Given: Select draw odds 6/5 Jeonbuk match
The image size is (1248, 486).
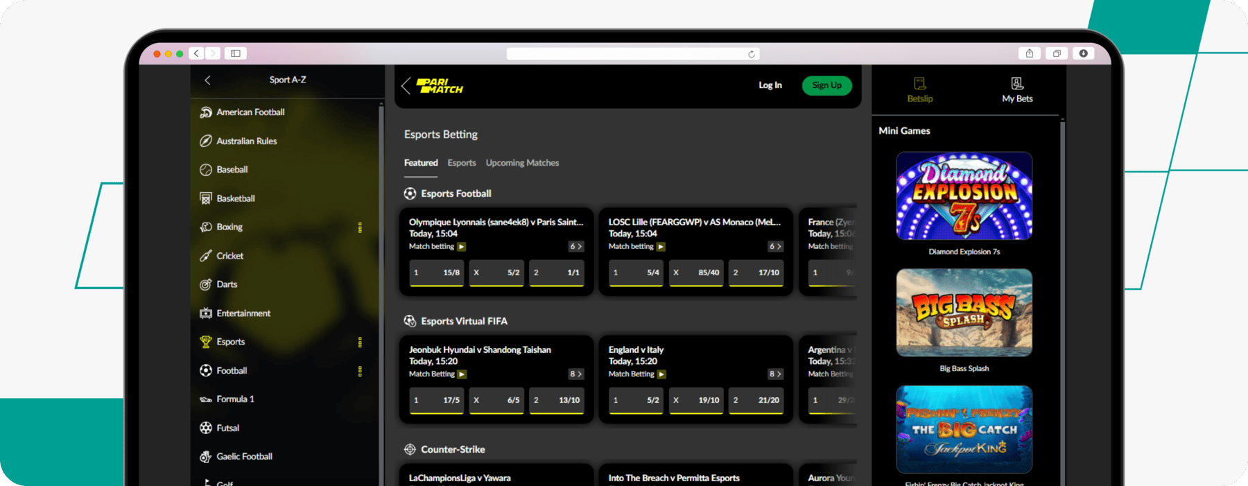Looking at the screenshot, I should point(496,401).
